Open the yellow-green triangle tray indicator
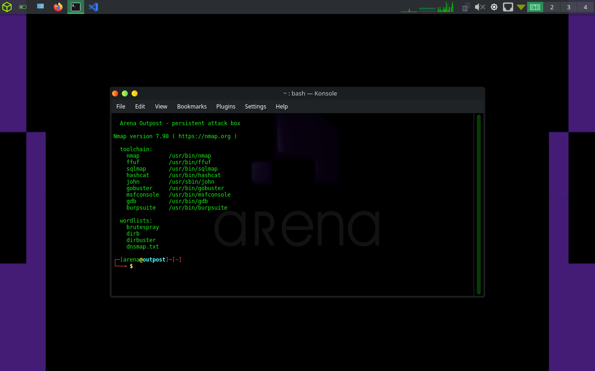 click(521, 7)
